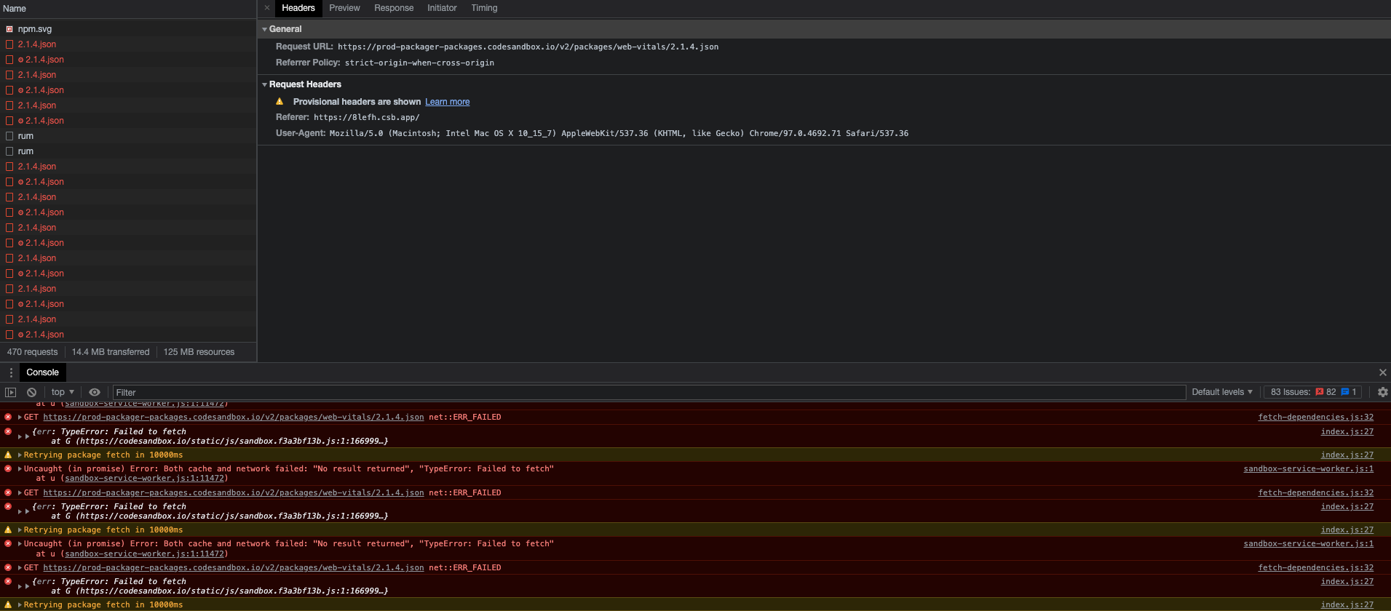Click the Learn more link
The image size is (1391, 611).
tap(448, 102)
